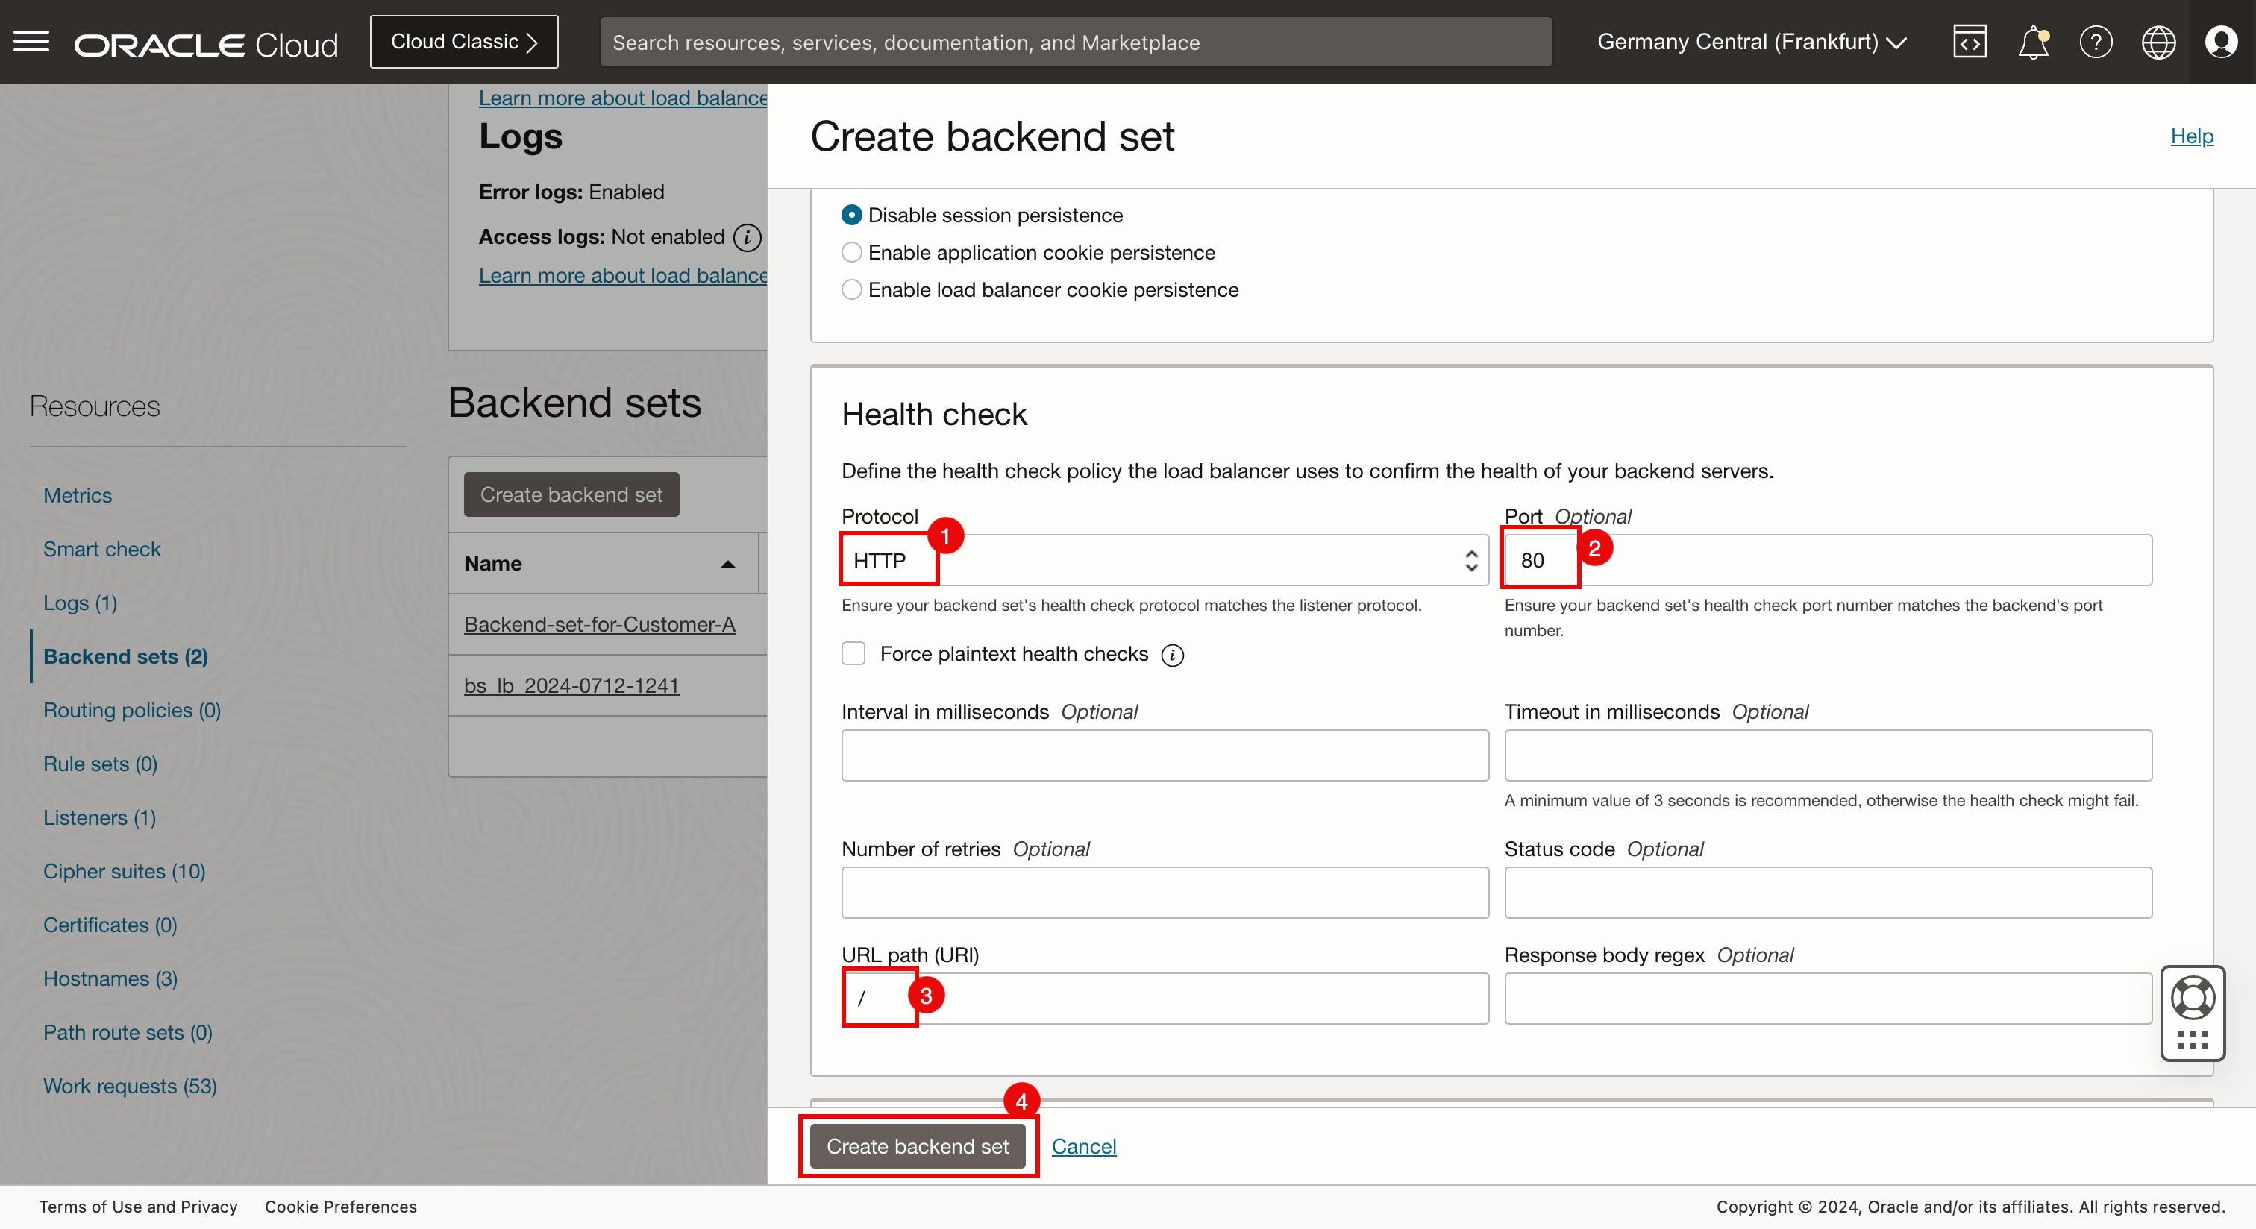This screenshot has width=2256, height=1229.
Task: Enable Force plaintext health checks checkbox
Action: pos(853,654)
